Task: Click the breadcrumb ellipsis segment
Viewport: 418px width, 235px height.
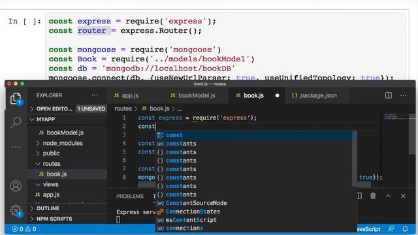Action: [x=180, y=109]
